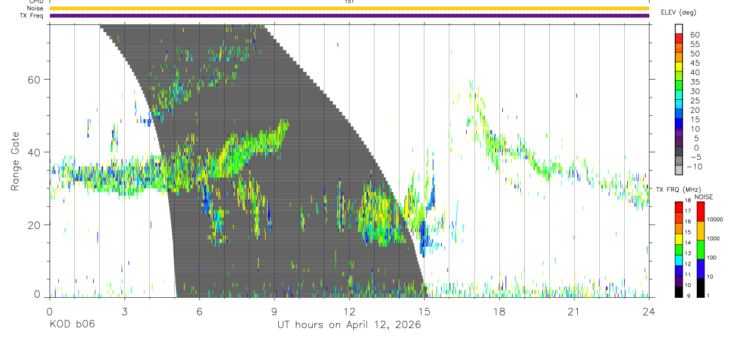Click the x-axis tick label '21'

click(x=574, y=311)
